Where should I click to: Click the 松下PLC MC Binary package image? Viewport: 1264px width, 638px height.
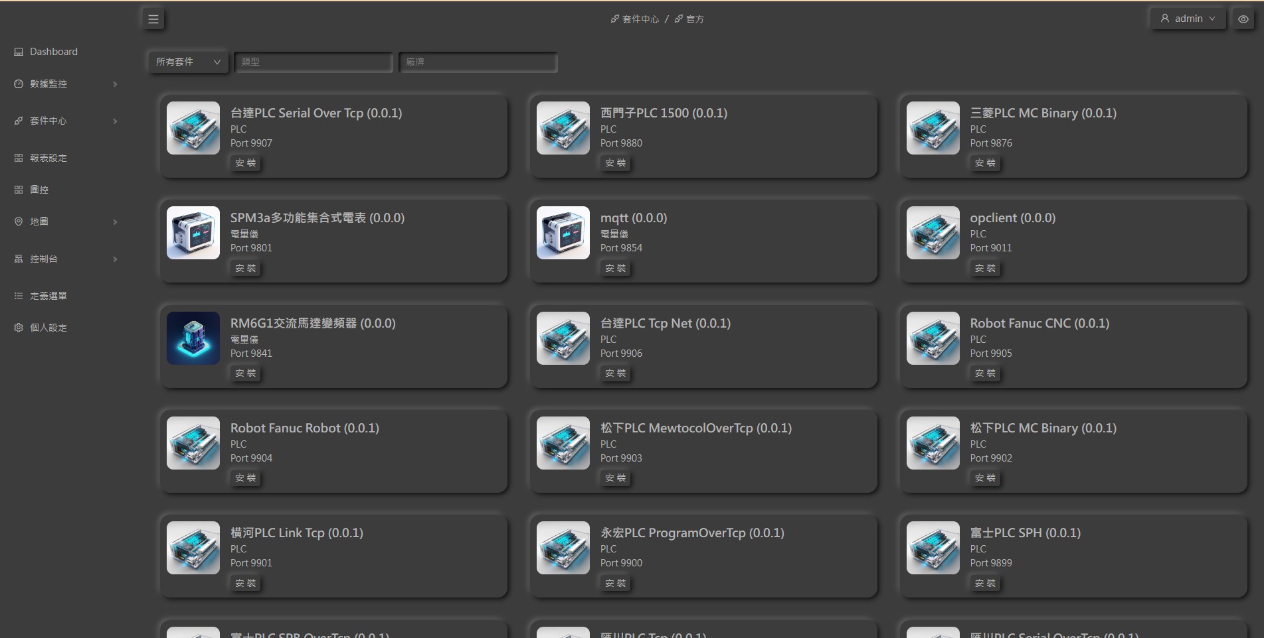933,443
